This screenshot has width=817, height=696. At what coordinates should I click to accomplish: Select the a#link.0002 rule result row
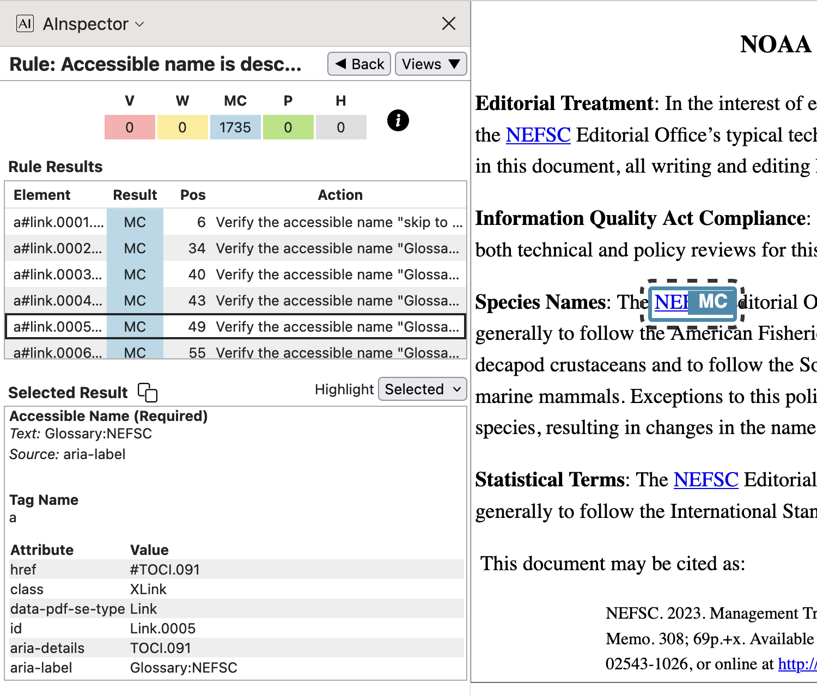click(235, 248)
